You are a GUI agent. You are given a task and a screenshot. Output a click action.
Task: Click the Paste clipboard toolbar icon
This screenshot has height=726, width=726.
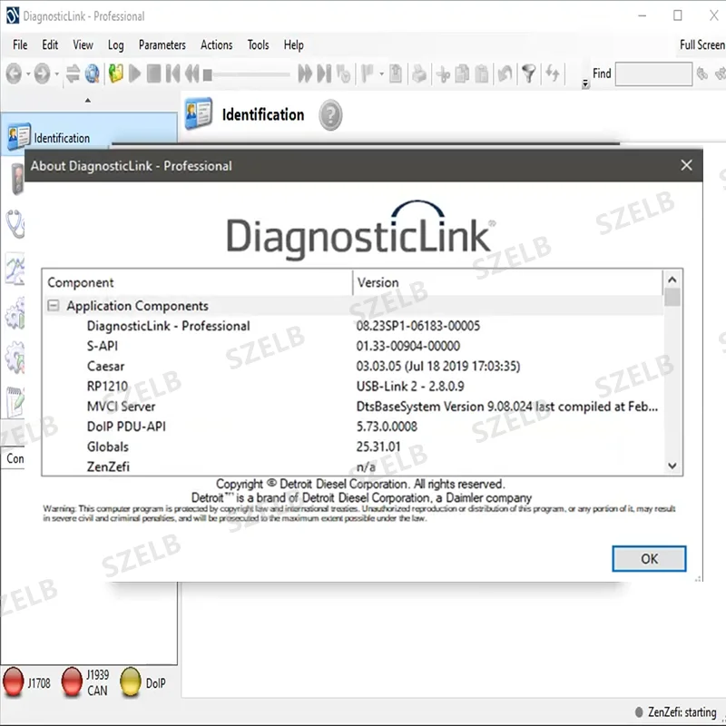(482, 74)
